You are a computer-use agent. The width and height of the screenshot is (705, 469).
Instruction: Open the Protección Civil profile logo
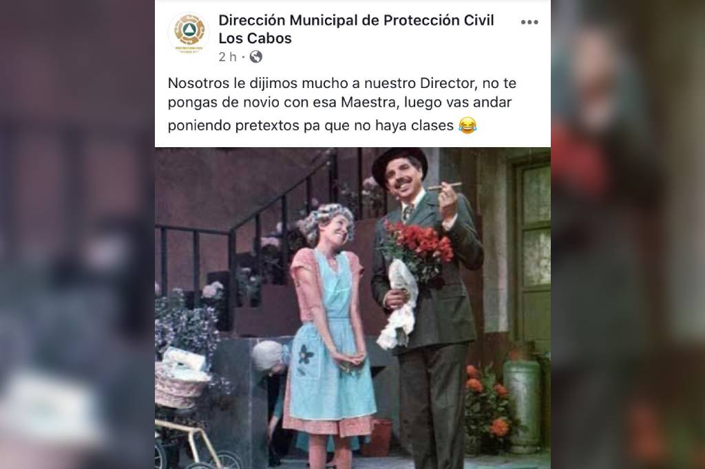pyautogui.click(x=189, y=33)
